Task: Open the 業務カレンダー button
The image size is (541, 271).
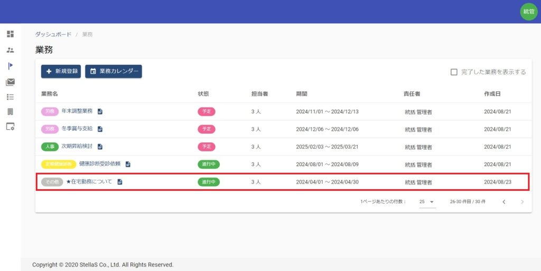Action: (x=114, y=71)
